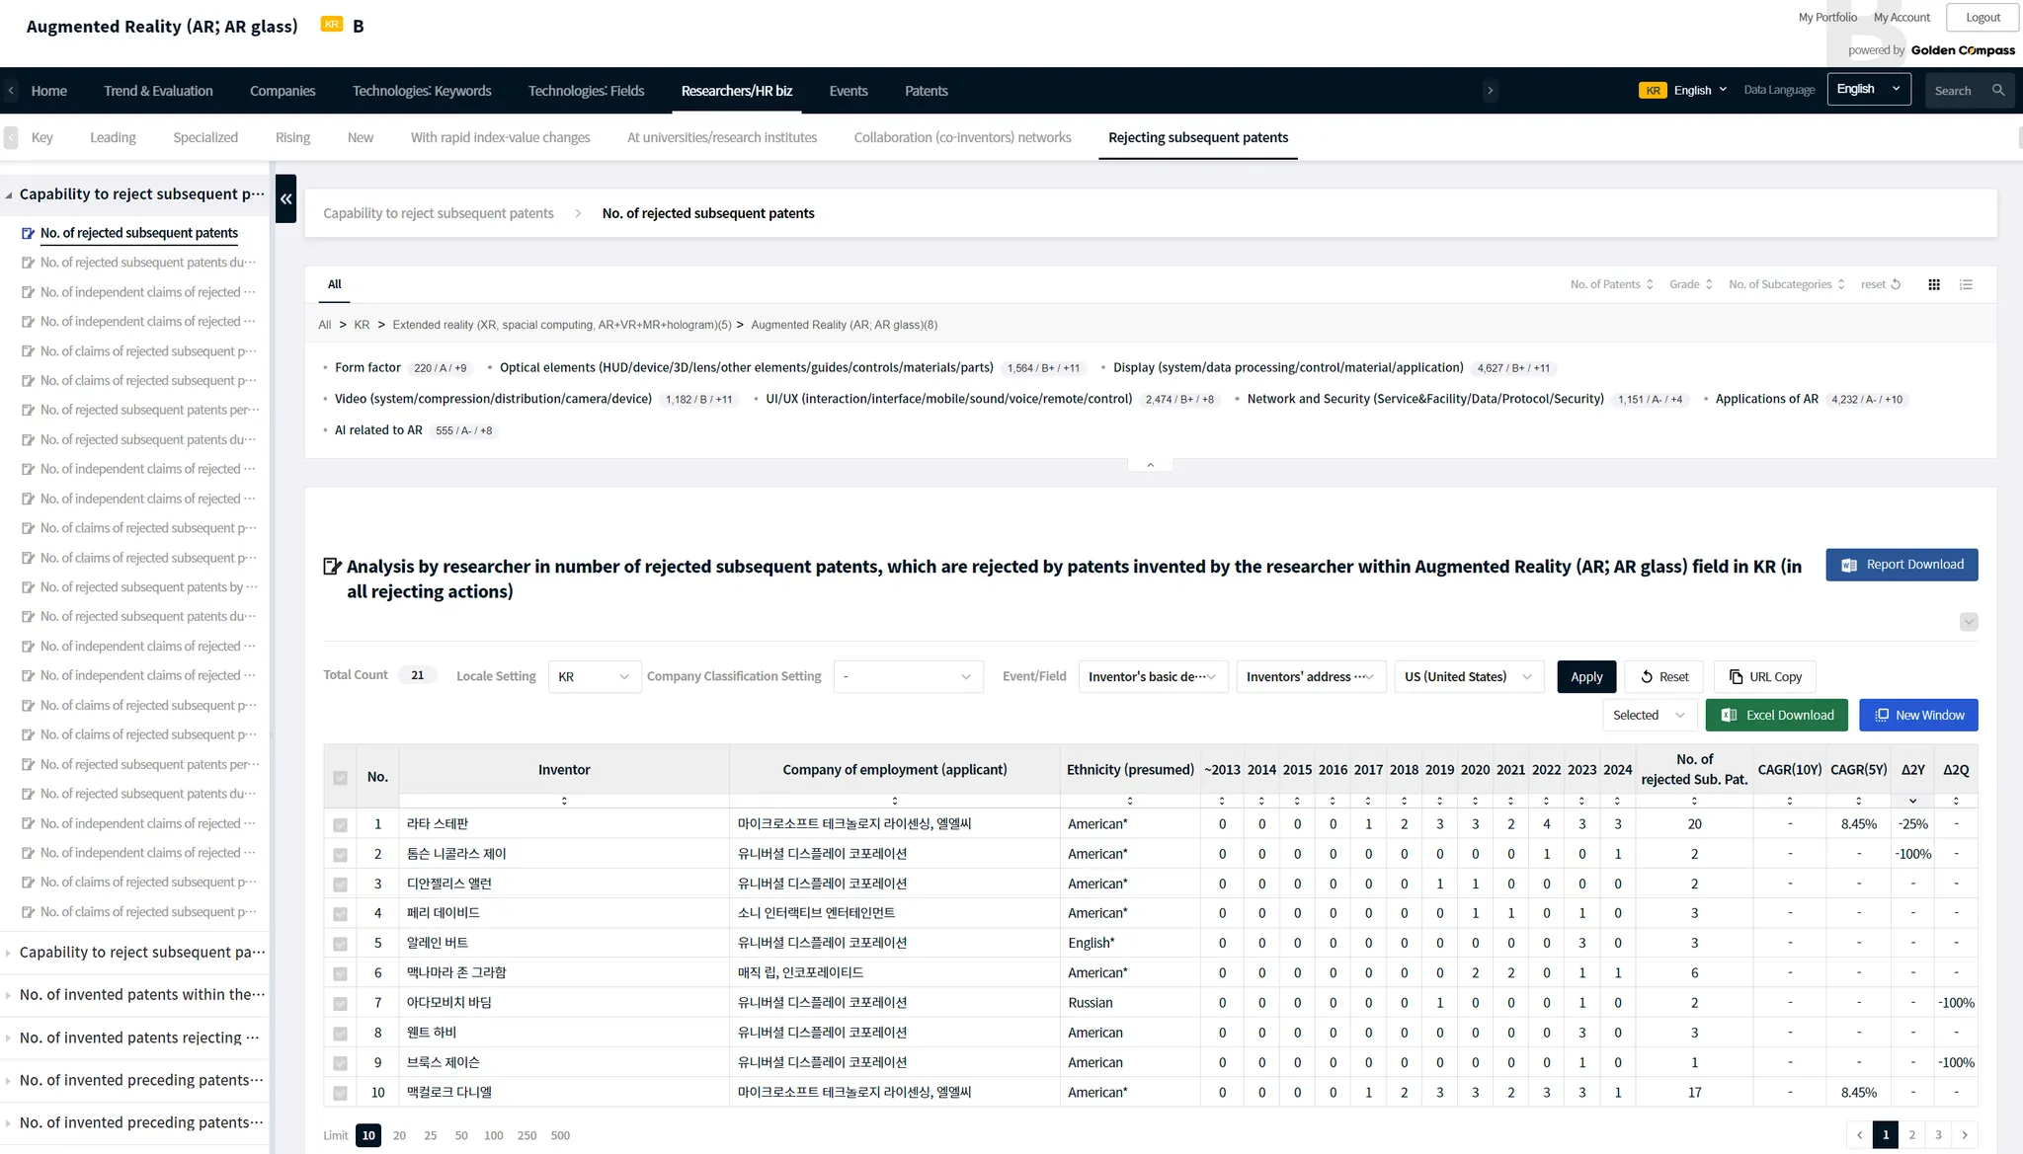Open Report Download
The width and height of the screenshot is (2023, 1154).
(x=1902, y=565)
